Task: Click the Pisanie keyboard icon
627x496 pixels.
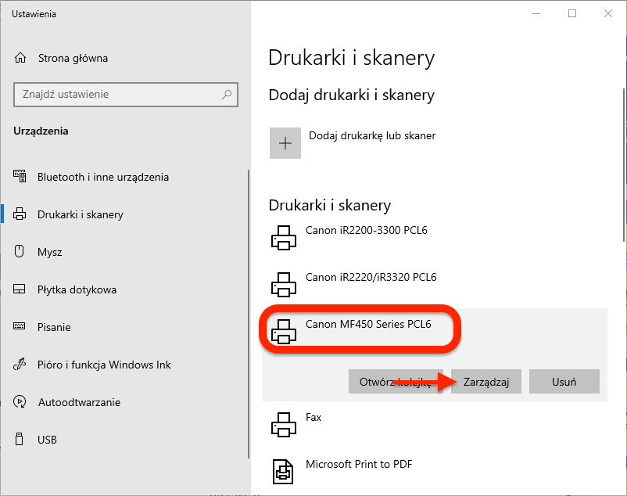Action: point(21,327)
